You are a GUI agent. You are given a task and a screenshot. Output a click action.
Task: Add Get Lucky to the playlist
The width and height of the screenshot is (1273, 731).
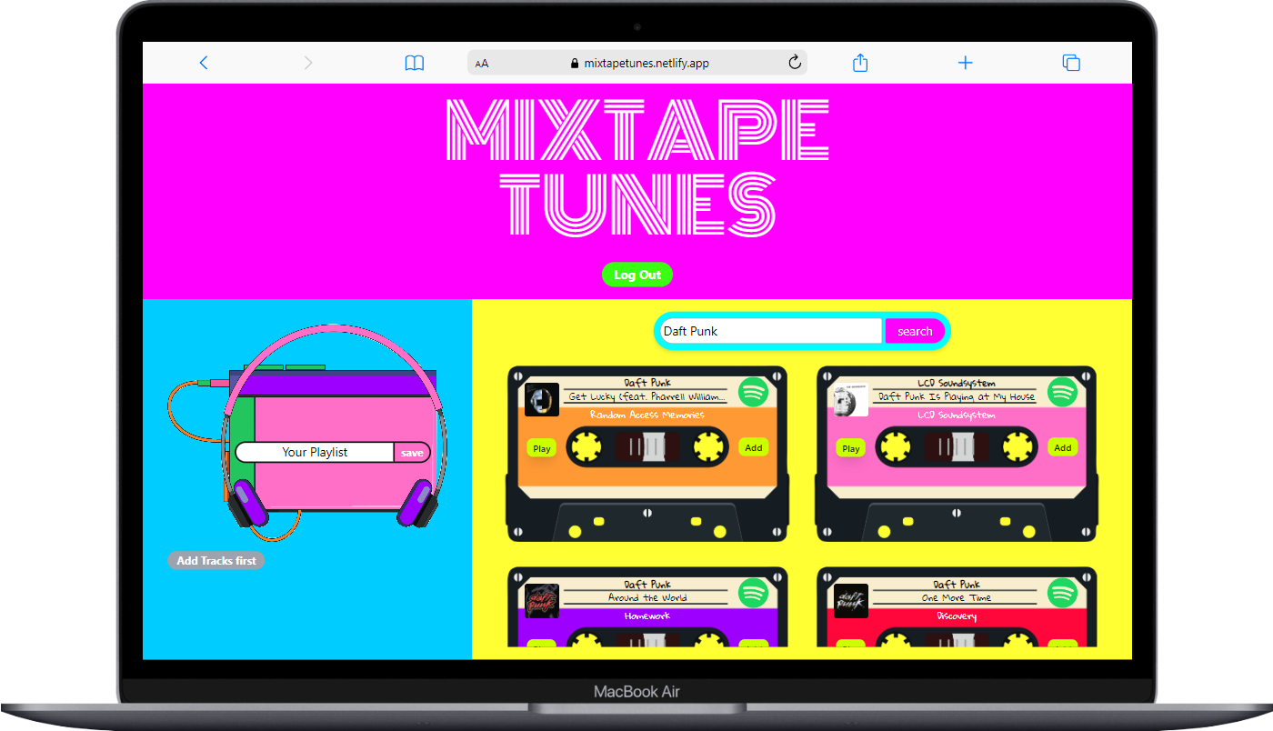pyautogui.click(x=754, y=447)
